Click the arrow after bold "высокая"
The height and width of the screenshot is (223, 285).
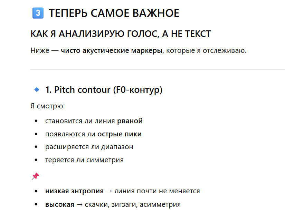click(79, 204)
